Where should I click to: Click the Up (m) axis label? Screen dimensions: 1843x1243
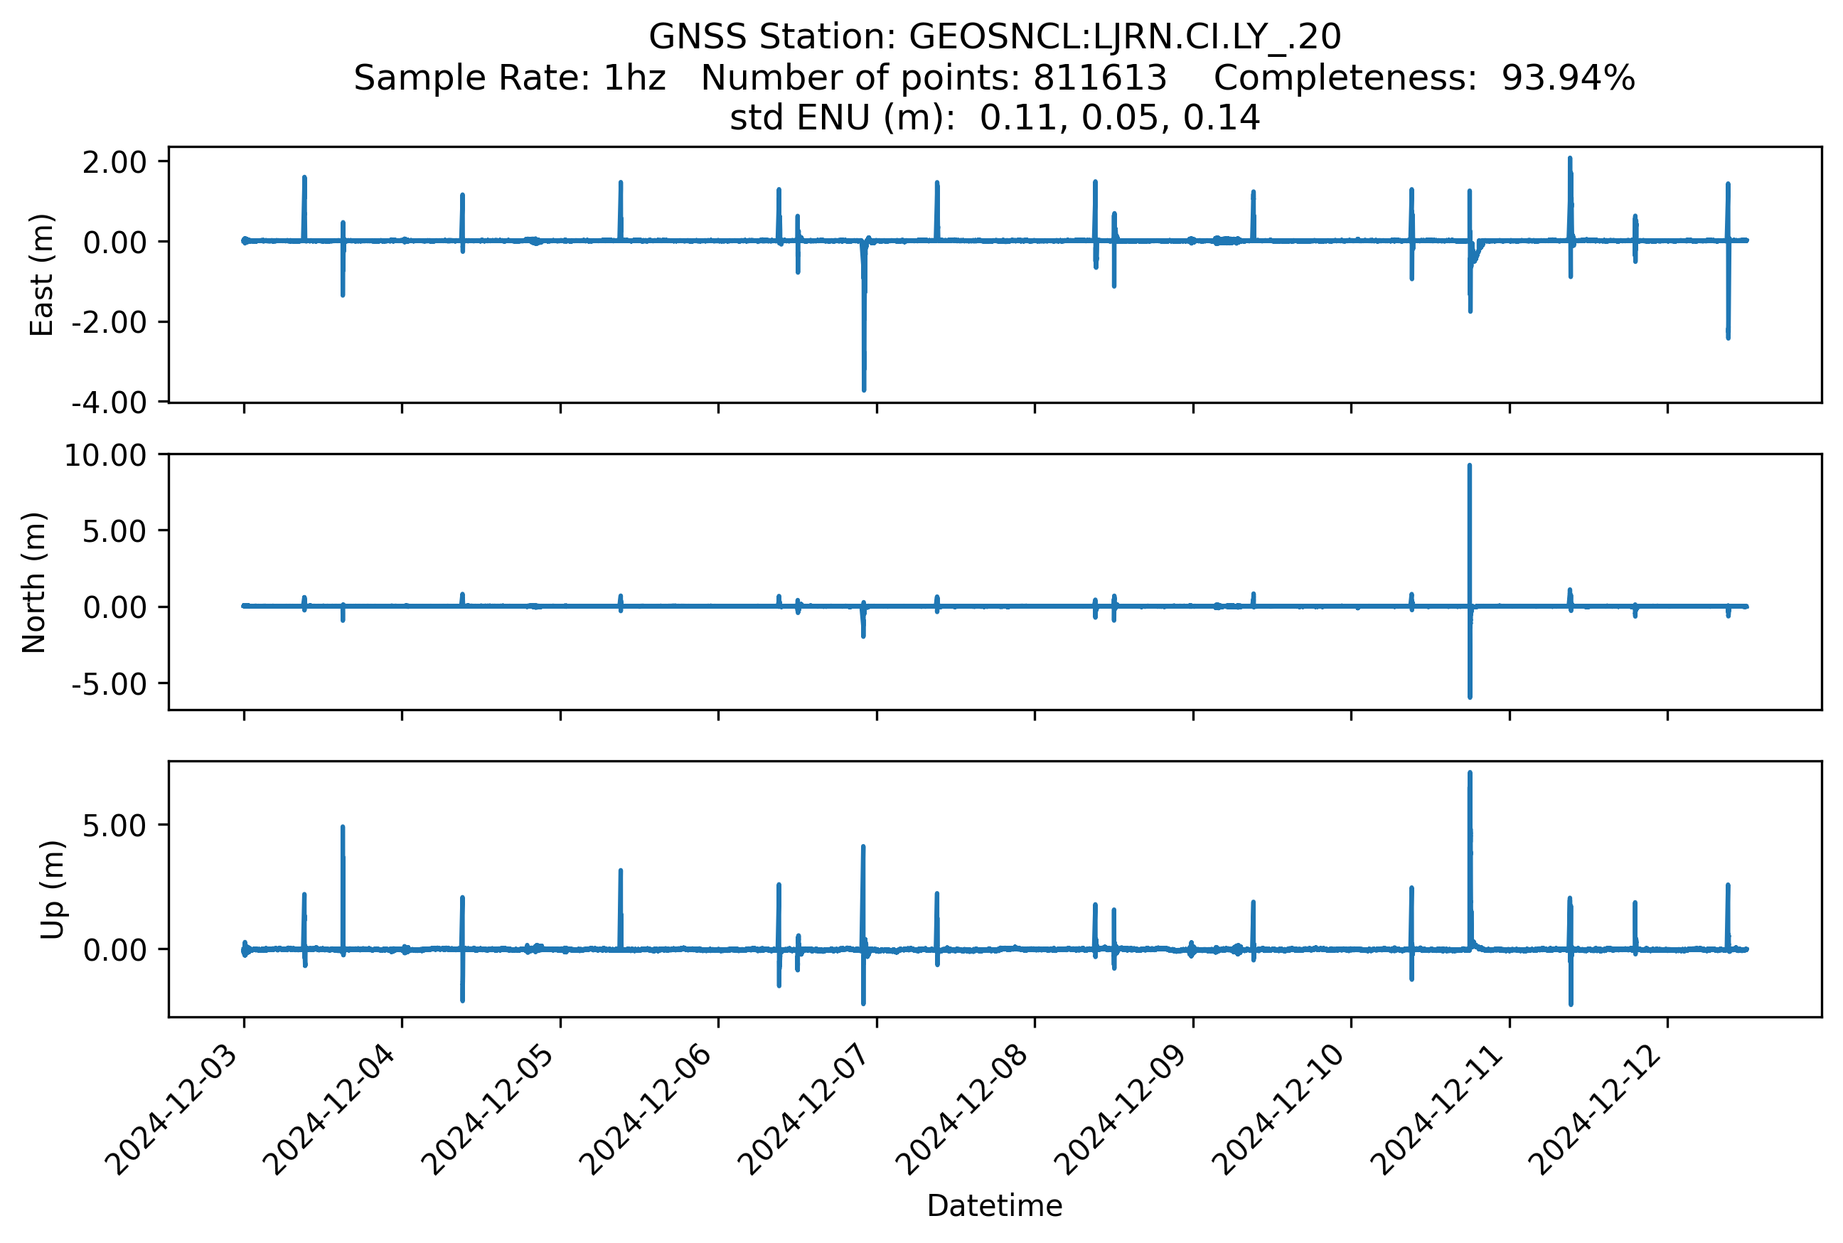pos(53,890)
